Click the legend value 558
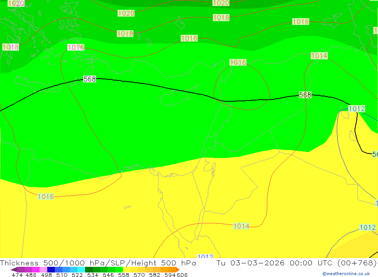 124,275
